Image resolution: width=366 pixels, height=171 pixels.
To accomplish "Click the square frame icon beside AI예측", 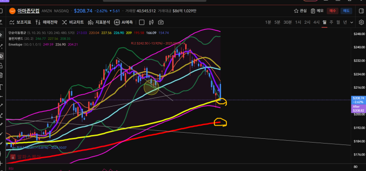I will [x=142, y=22].
